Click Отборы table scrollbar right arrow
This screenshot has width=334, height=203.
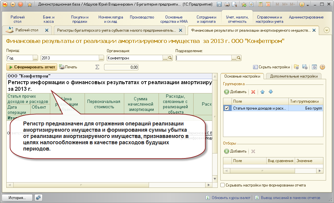pyautogui.click(x=319, y=171)
